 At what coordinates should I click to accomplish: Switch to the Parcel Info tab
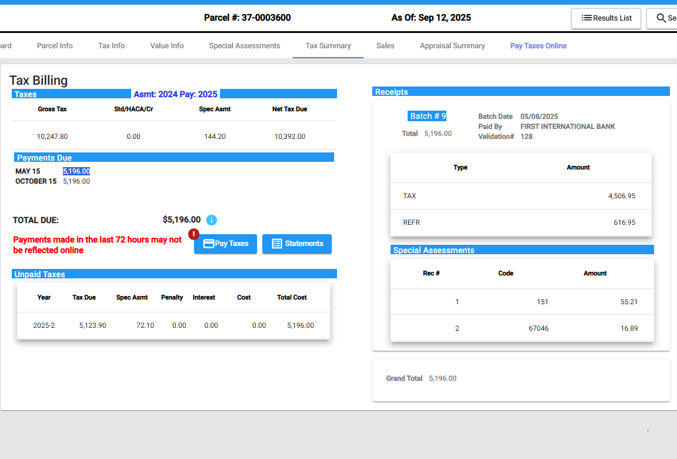(x=55, y=46)
